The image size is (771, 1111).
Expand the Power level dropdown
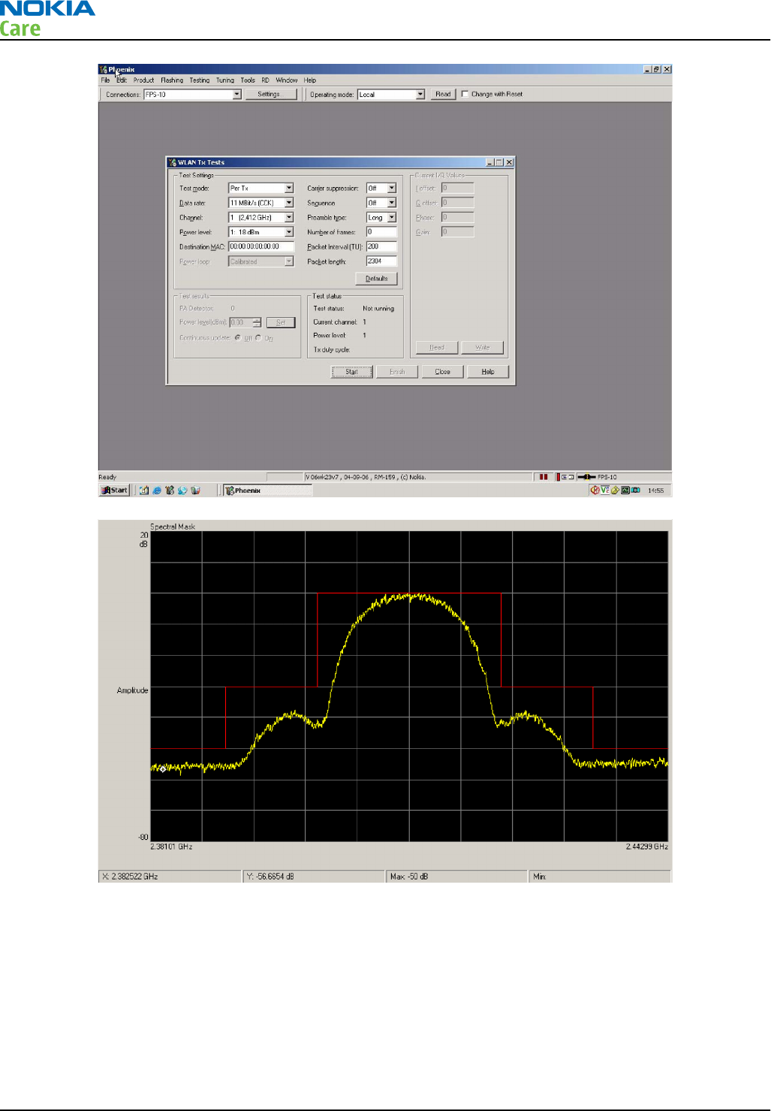pyautogui.click(x=289, y=232)
